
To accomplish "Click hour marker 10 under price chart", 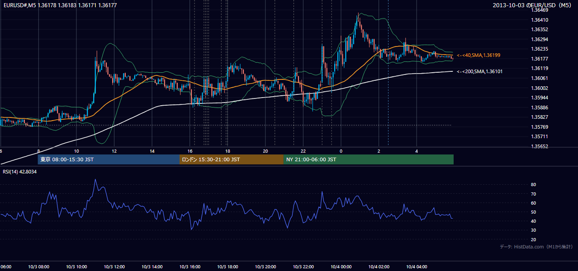I will coord(76,151).
